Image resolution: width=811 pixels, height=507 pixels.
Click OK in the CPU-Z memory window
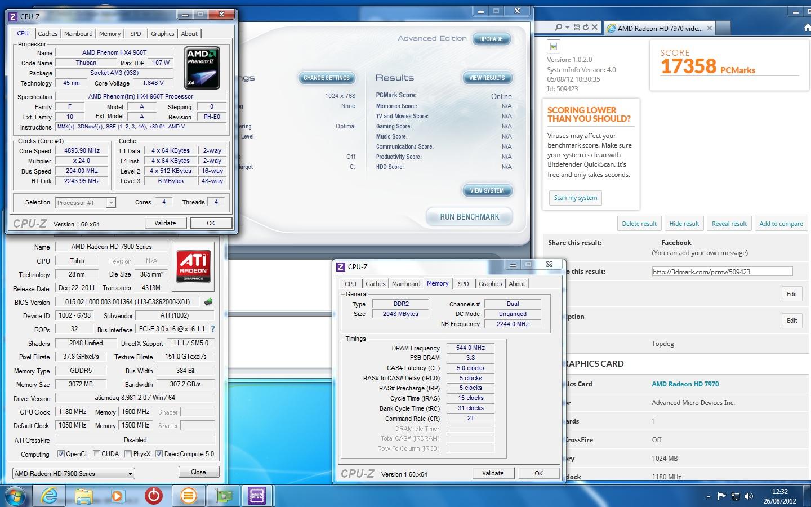538,473
